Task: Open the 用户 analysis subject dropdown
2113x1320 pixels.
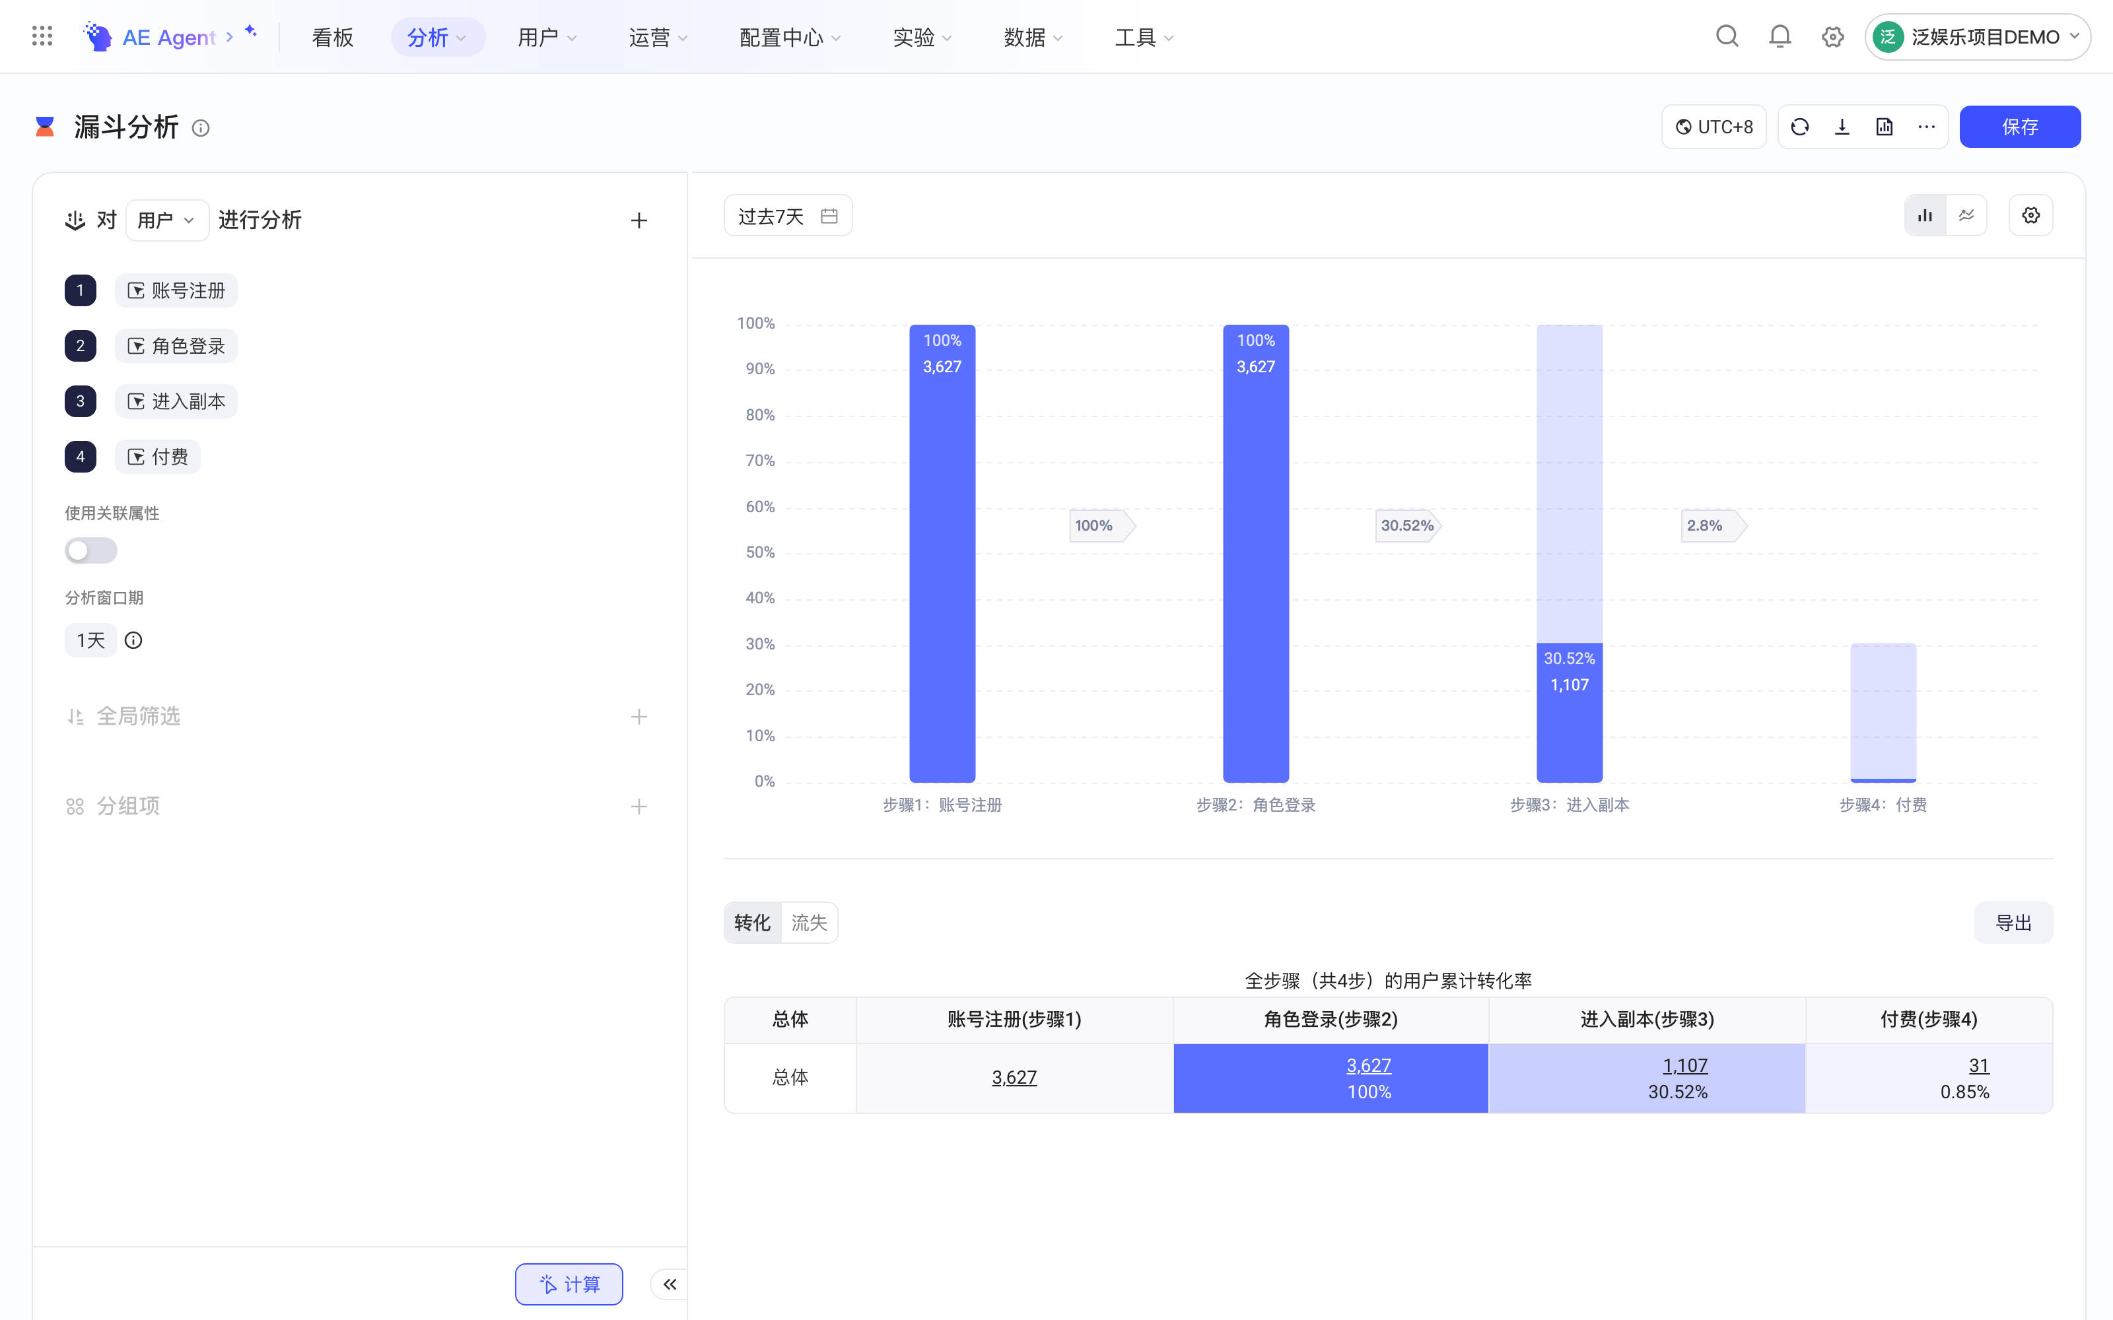Action: (167, 220)
